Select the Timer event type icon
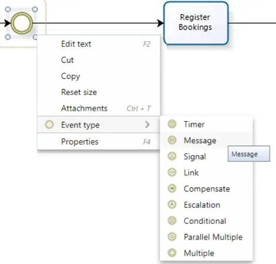276x264 pixels. [172, 124]
